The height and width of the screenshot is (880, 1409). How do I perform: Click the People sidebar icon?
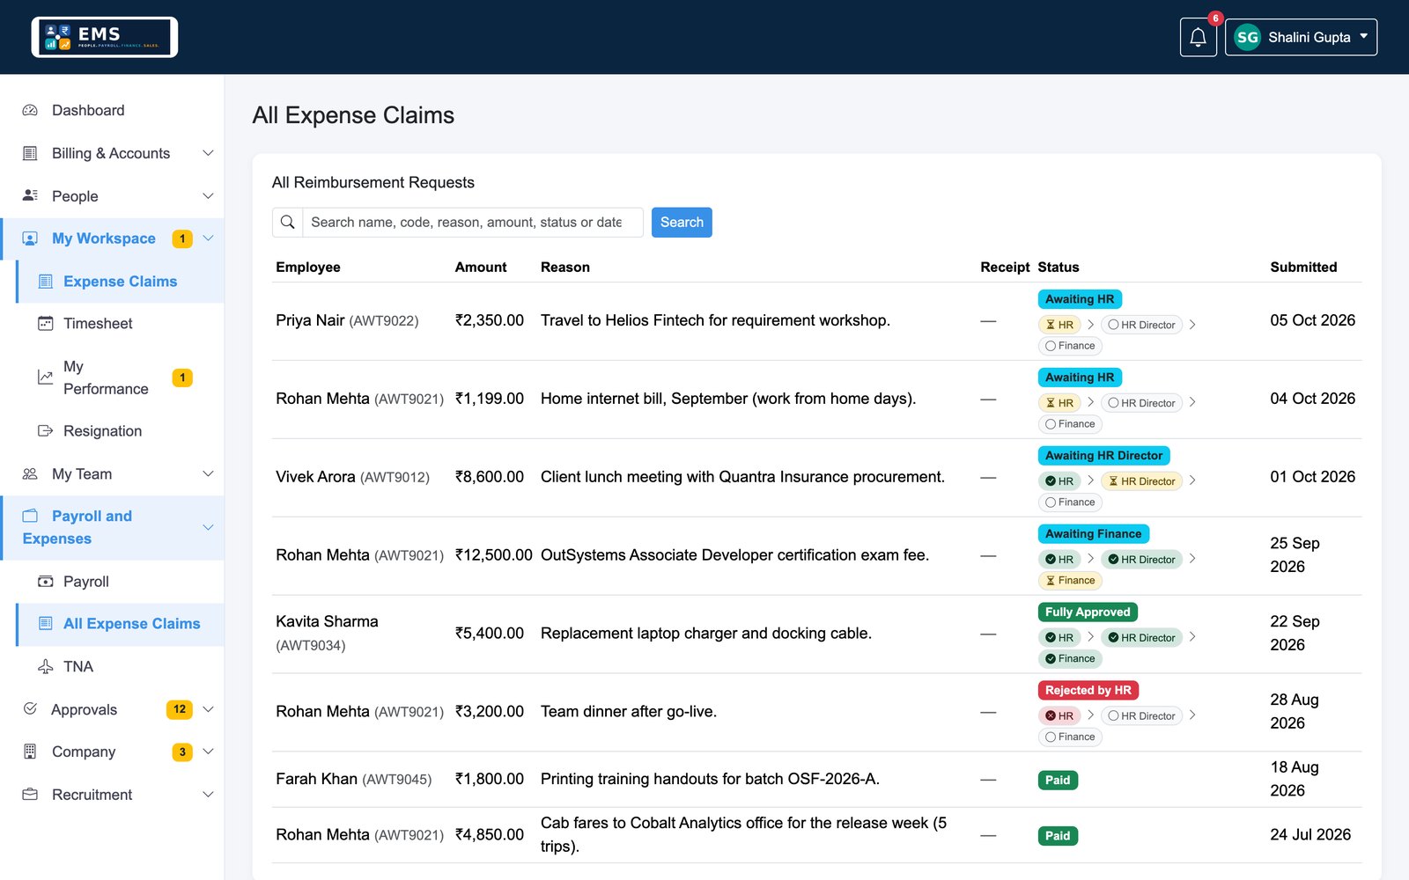(x=30, y=195)
